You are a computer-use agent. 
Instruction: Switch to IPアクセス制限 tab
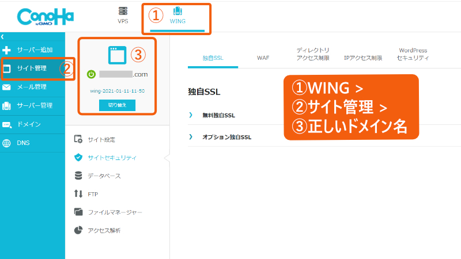click(363, 58)
